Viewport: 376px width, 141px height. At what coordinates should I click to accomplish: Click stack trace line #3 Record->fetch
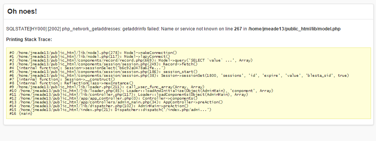point(104,64)
